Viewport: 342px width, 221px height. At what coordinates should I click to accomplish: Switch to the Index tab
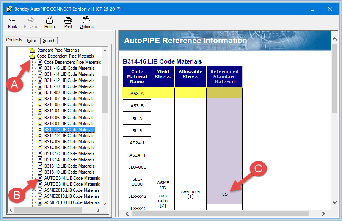[32, 40]
